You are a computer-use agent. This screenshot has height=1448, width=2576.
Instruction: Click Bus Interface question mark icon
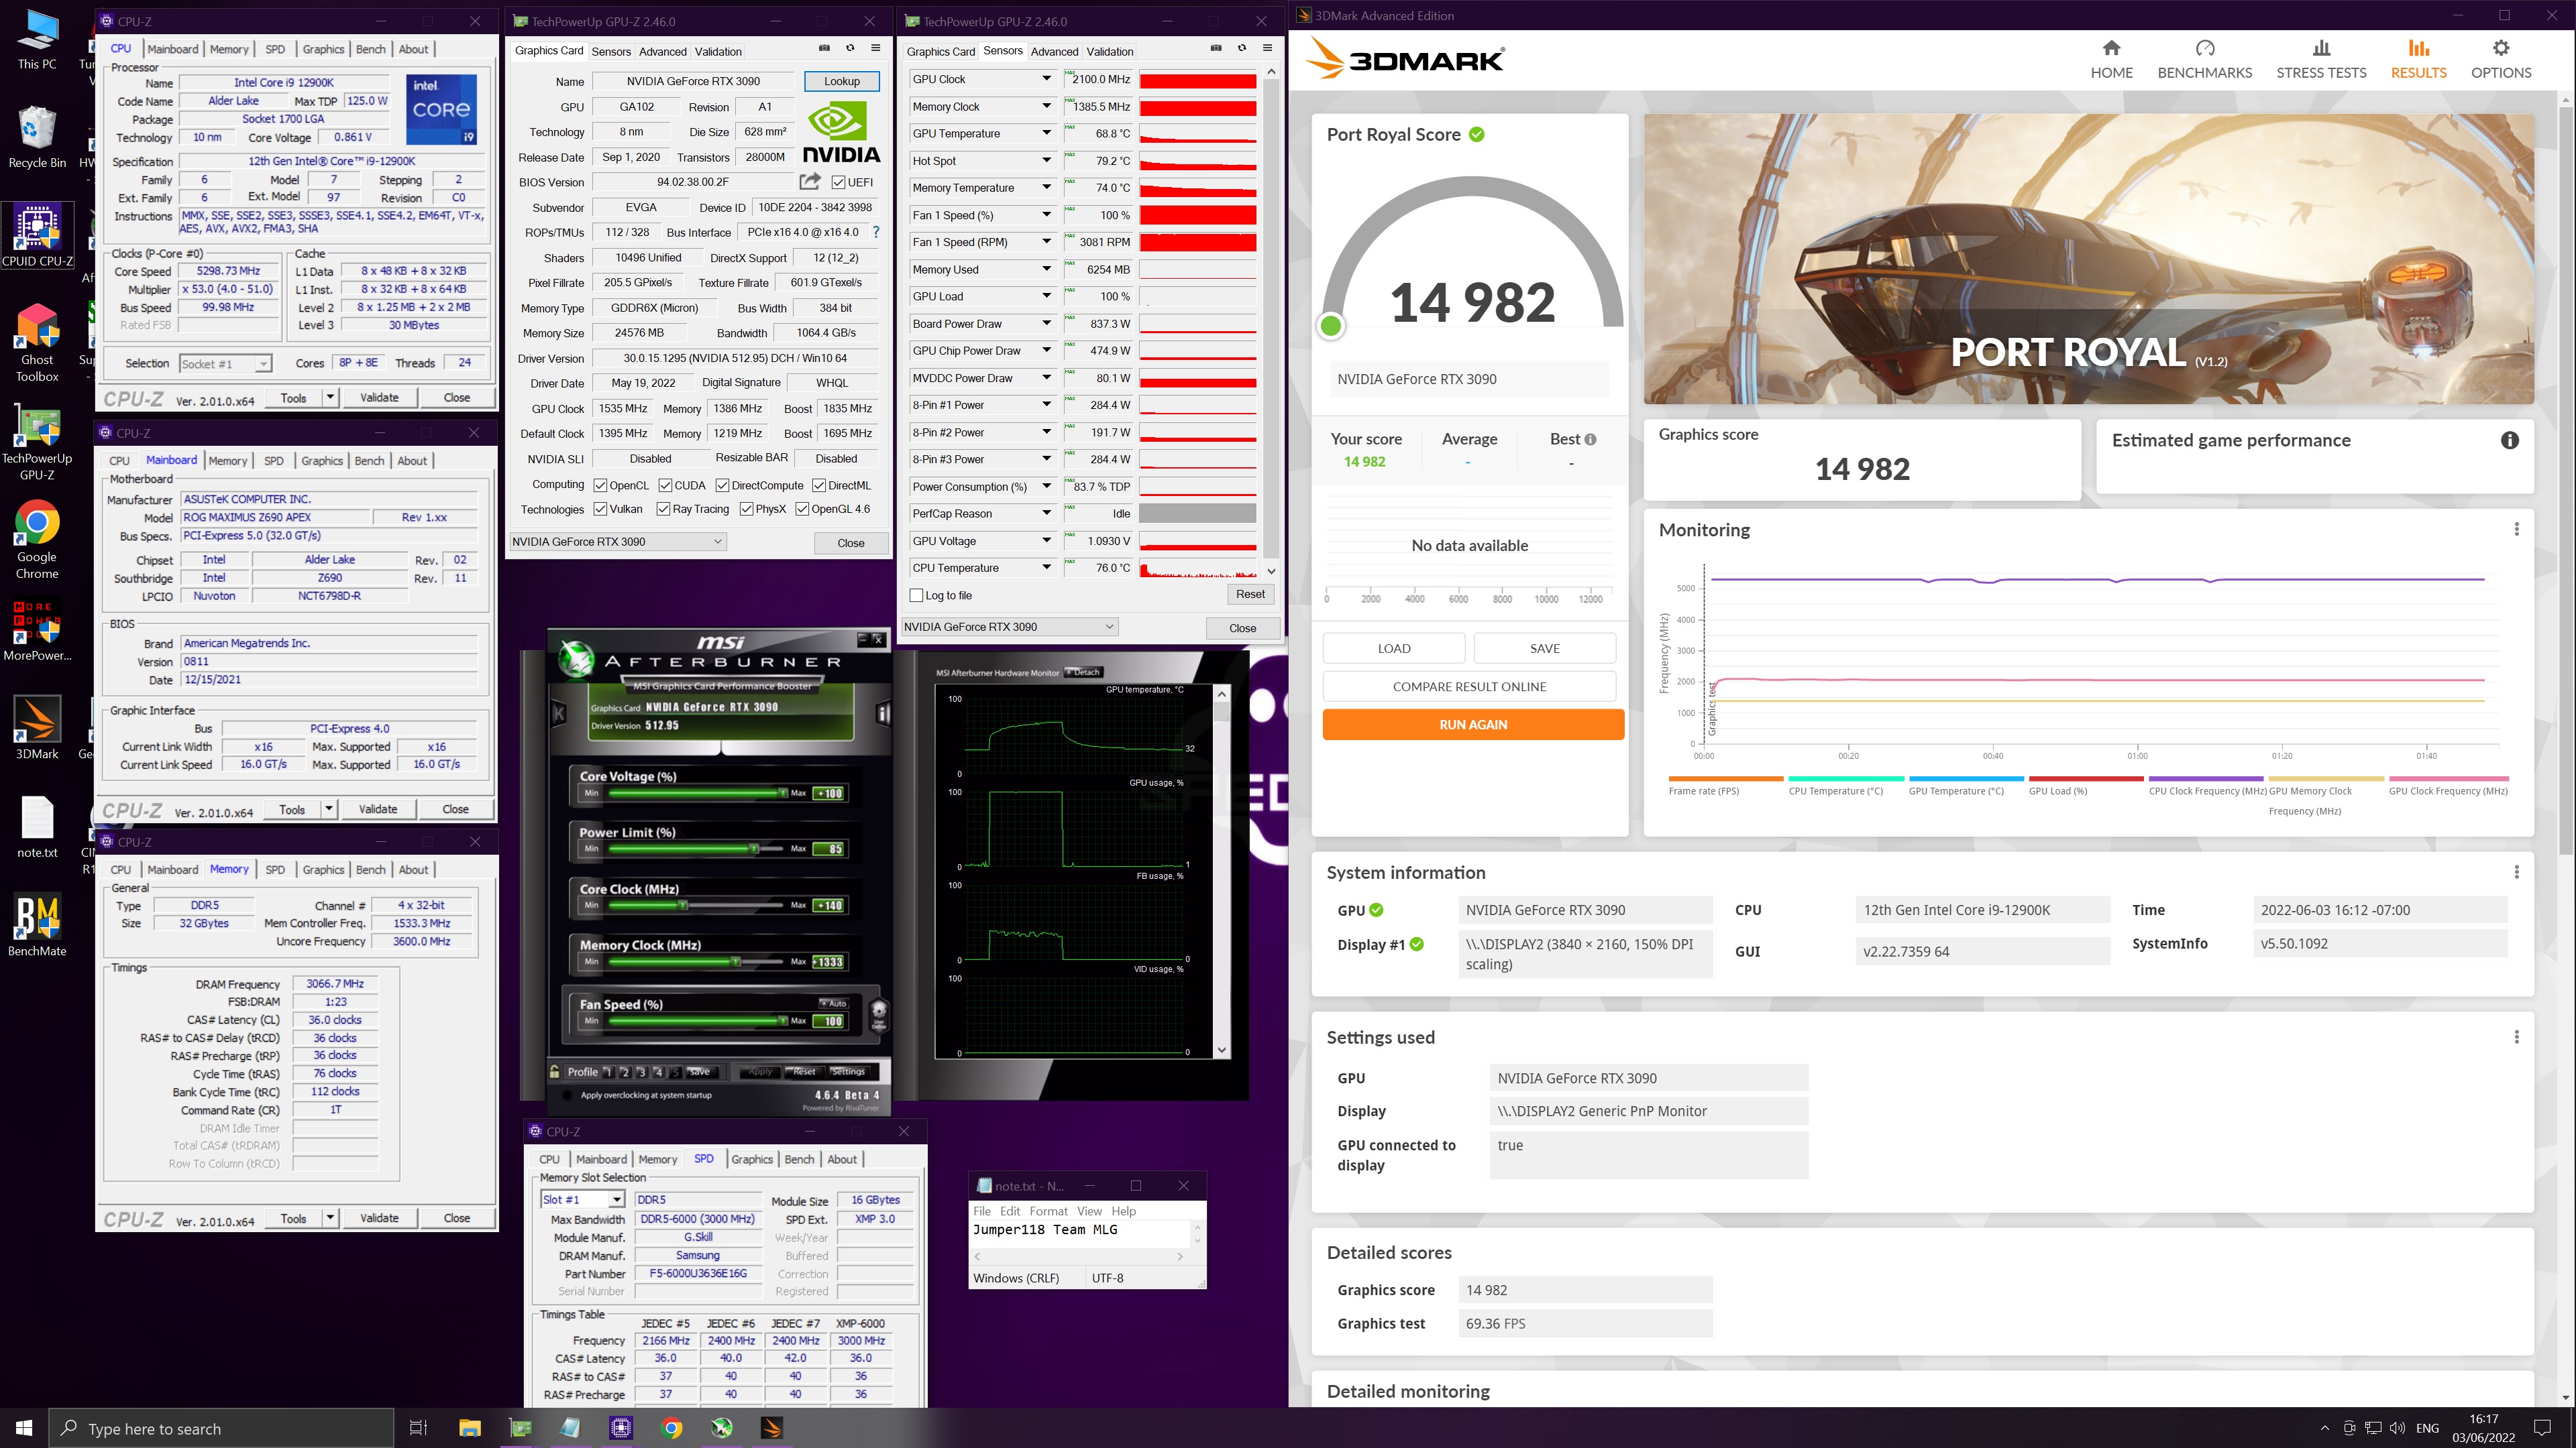click(876, 232)
